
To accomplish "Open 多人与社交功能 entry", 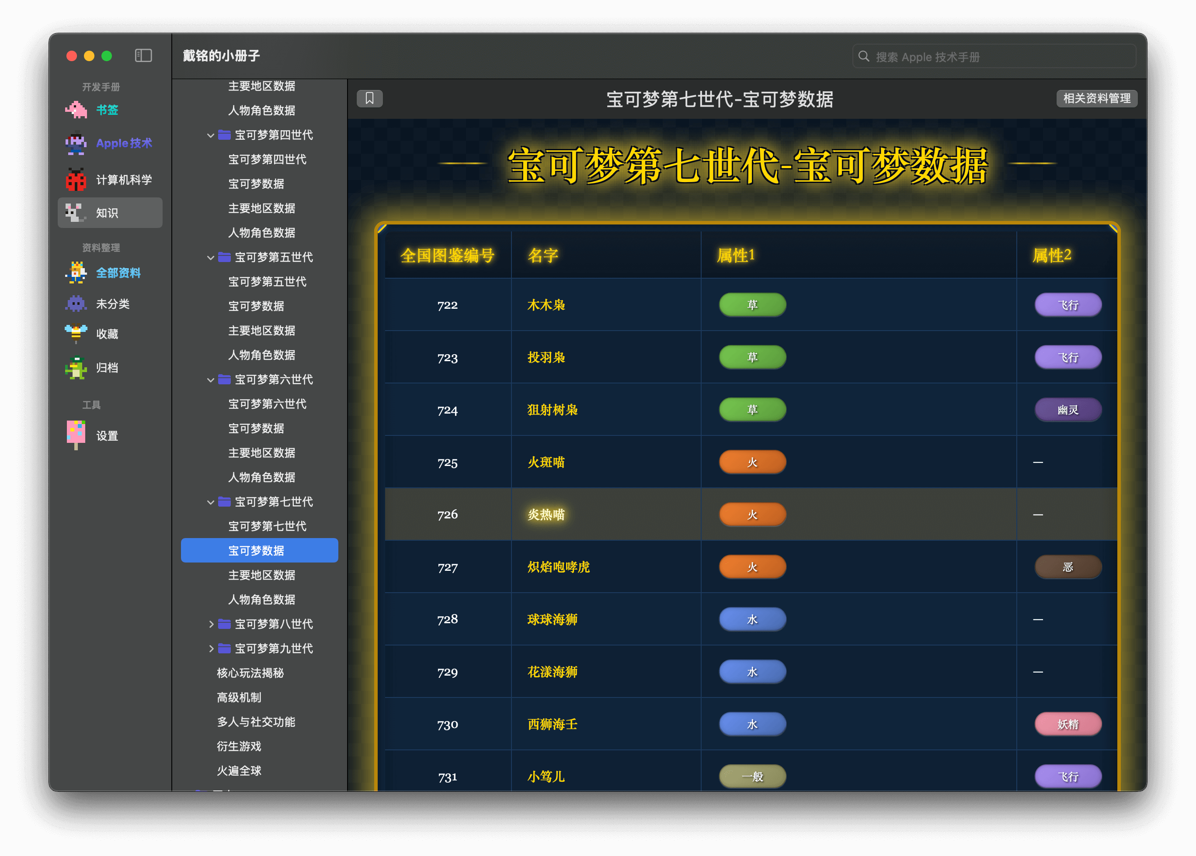I will click(x=256, y=721).
